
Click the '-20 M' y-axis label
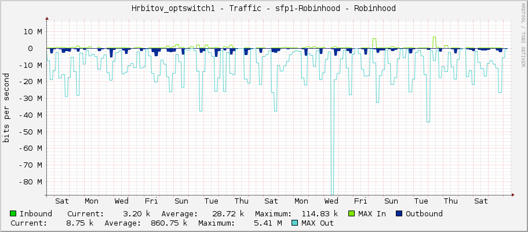point(30,82)
